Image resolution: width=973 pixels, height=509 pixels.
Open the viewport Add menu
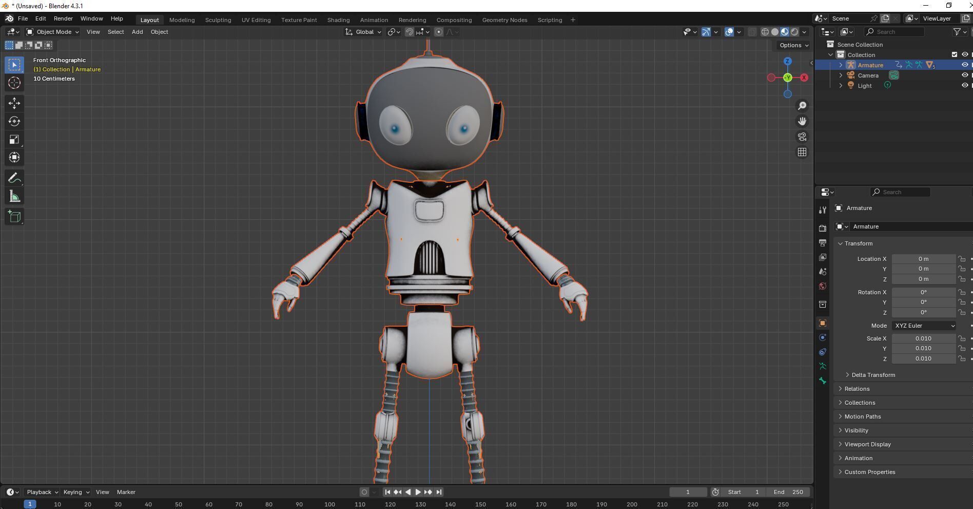click(x=137, y=32)
